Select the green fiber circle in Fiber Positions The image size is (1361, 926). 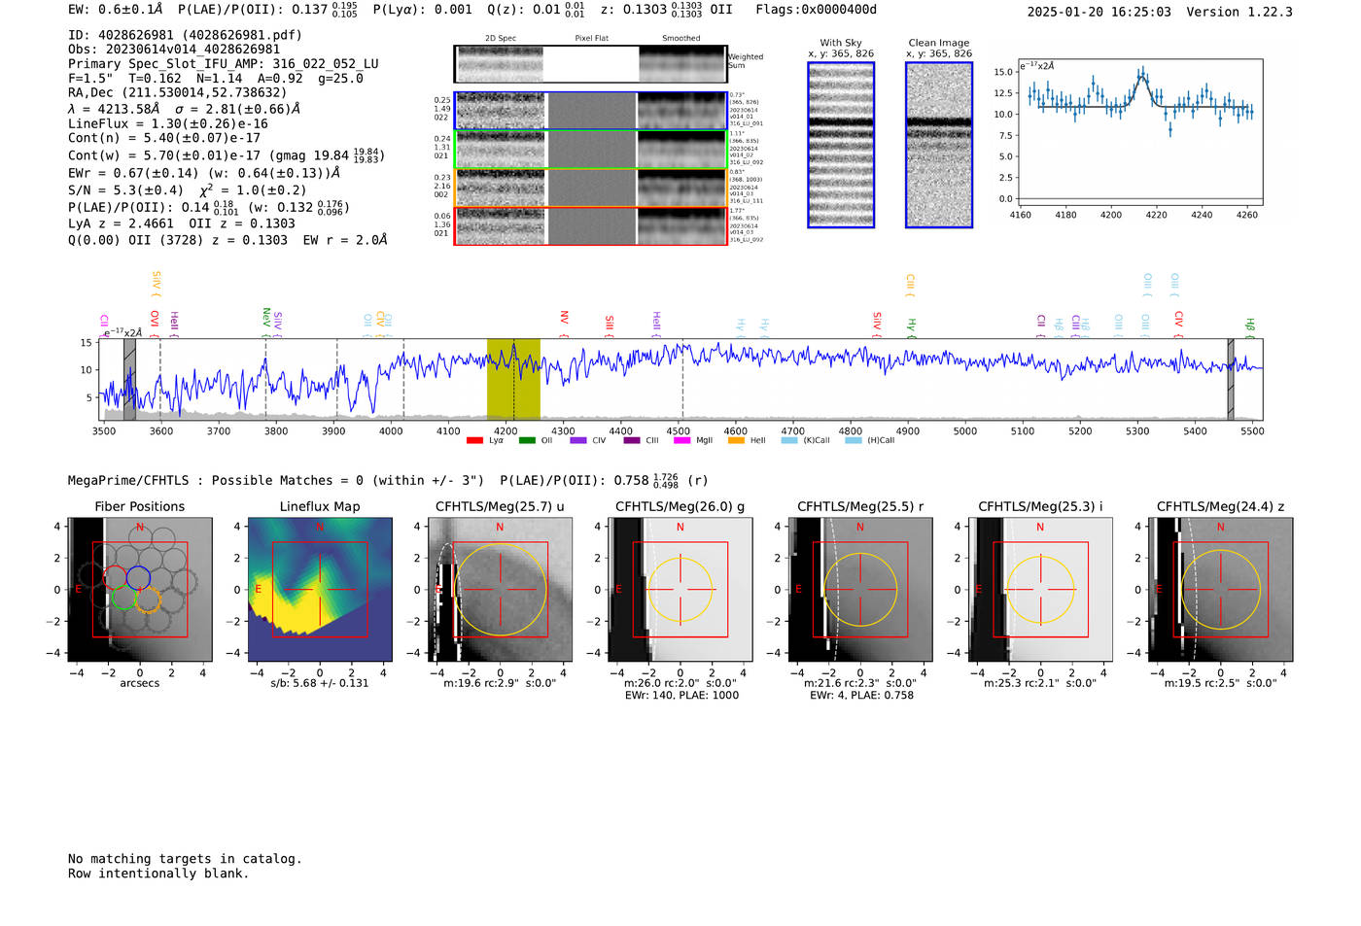click(123, 599)
